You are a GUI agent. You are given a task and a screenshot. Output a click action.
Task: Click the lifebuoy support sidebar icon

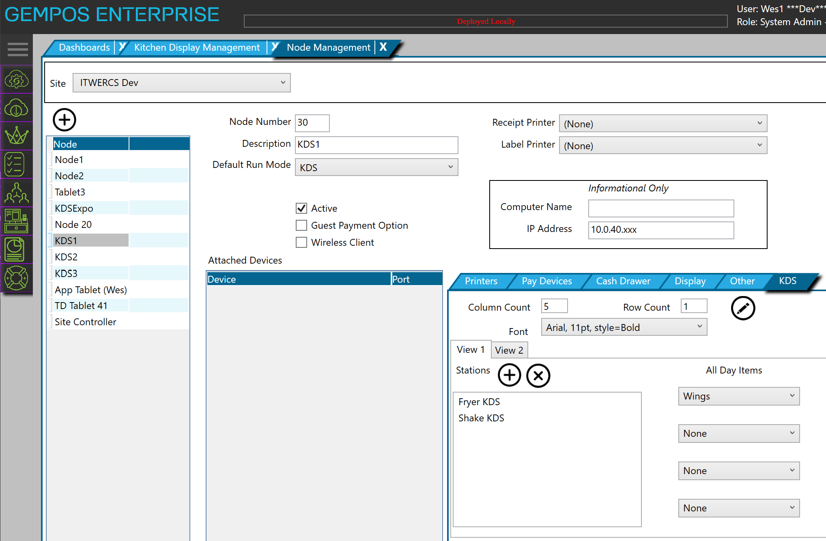coord(16,278)
